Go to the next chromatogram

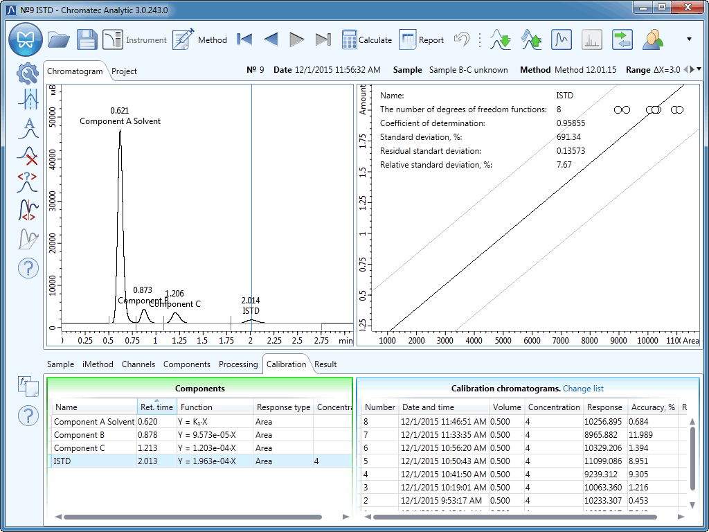[x=296, y=39]
